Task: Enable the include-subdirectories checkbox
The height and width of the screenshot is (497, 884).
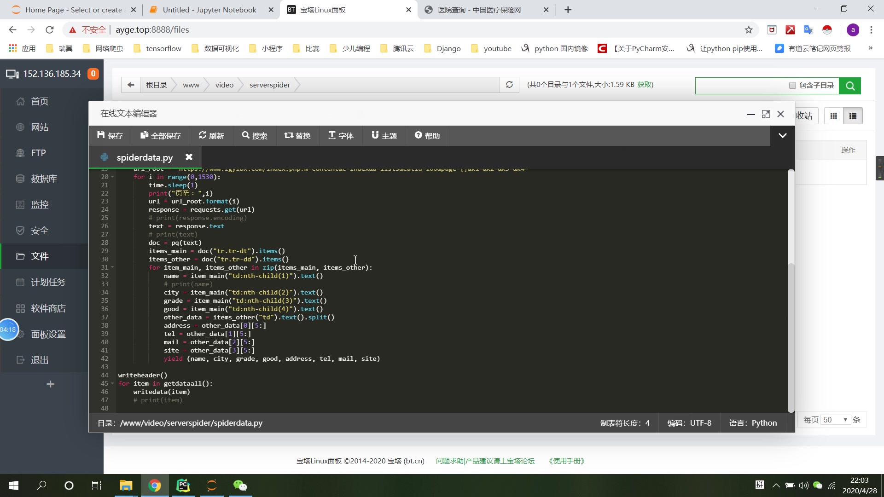Action: tap(792, 86)
